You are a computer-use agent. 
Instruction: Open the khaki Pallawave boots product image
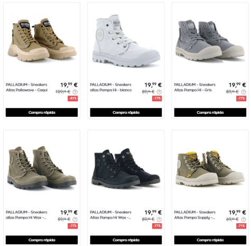tap(42, 40)
